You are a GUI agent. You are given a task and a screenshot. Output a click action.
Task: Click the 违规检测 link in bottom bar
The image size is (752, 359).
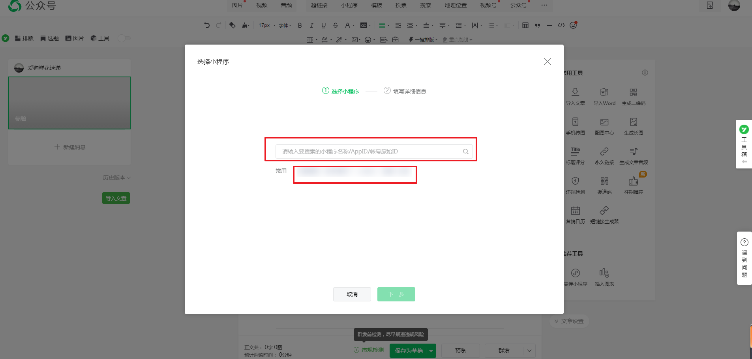pyautogui.click(x=369, y=350)
